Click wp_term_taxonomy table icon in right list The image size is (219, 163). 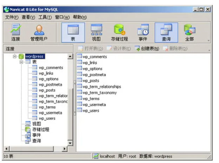tap(79, 92)
